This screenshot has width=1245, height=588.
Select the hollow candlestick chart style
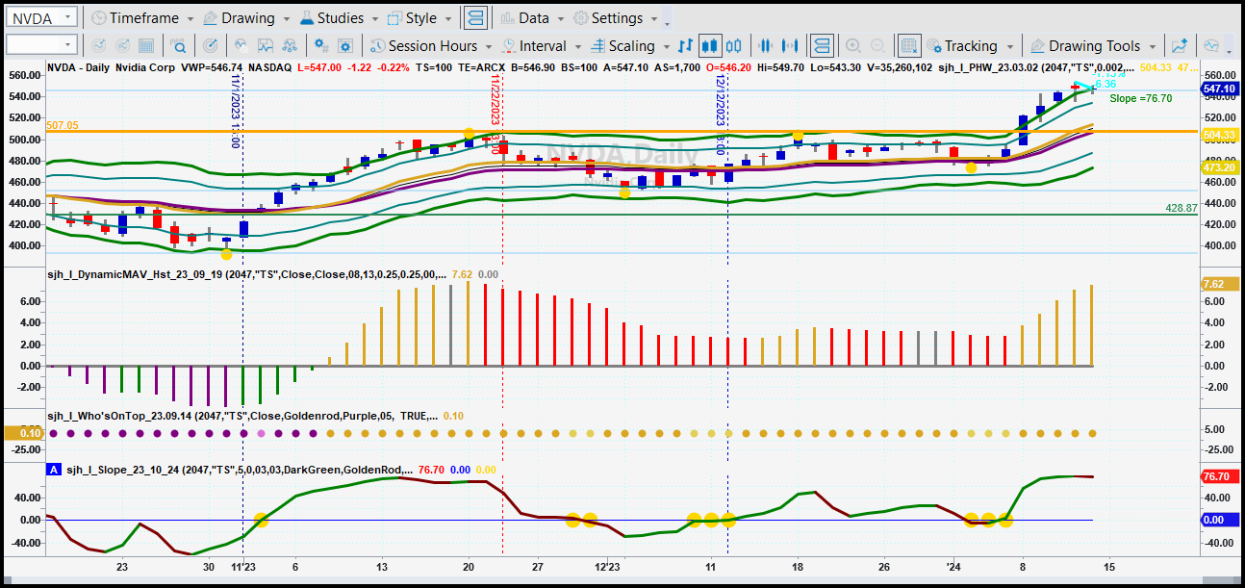[x=734, y=46]
